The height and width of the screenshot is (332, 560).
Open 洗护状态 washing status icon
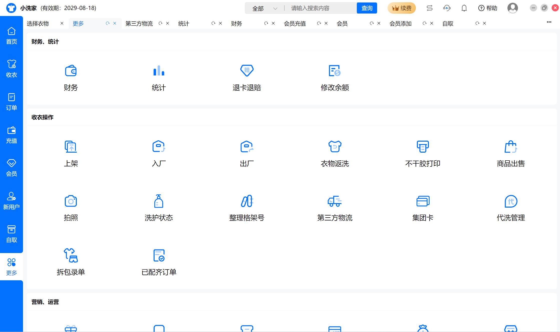coord(159,201)
